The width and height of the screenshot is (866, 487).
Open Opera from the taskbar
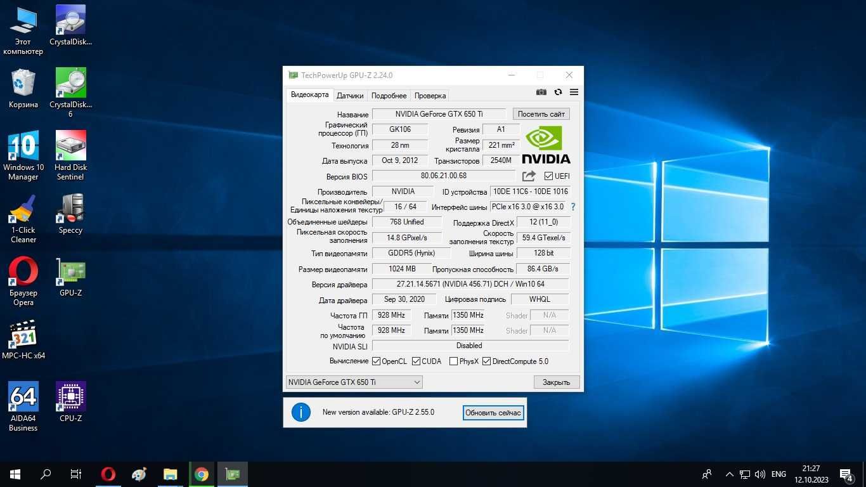tap(108, 474)
